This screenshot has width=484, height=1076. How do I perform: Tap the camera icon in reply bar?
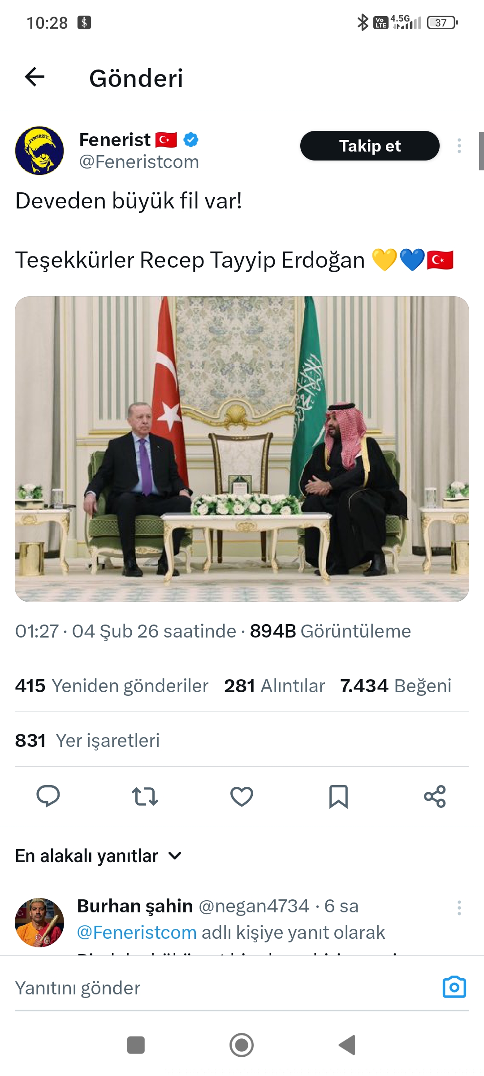coord(454,987)
